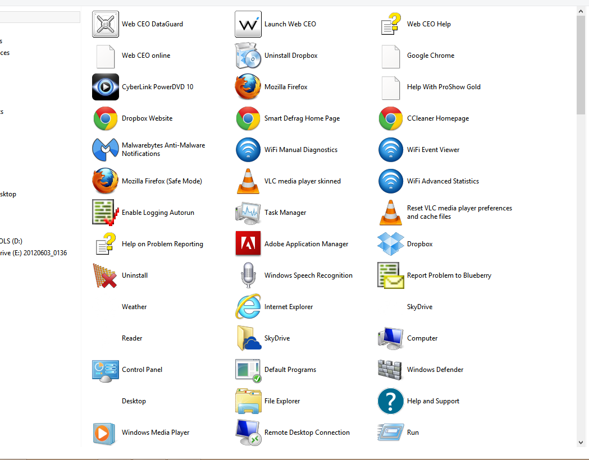Click the Run dialog icon
Screen dimensions: 589x460
391,433
